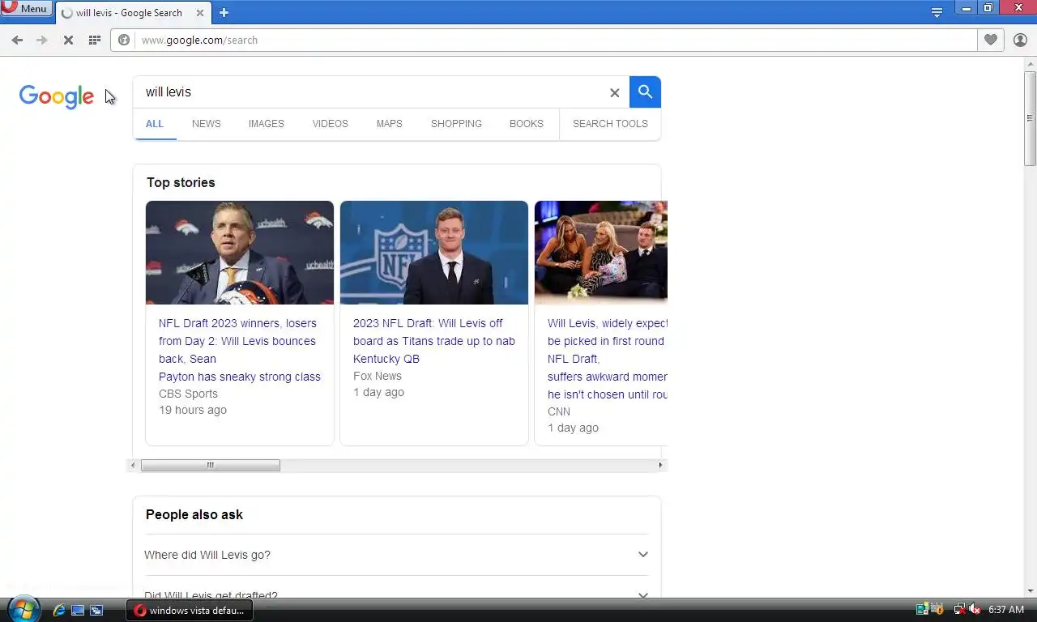This screenshot has width=1037, height=622.
Task: Click the site information globe icon
Action: pos(124,40)
